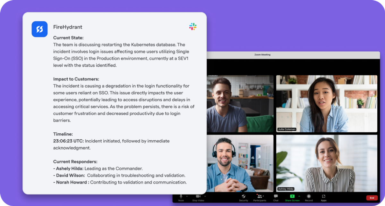385x206 pixels.
Task: Expand video options arrow beside Stop Video
Action: pos(205,196)
